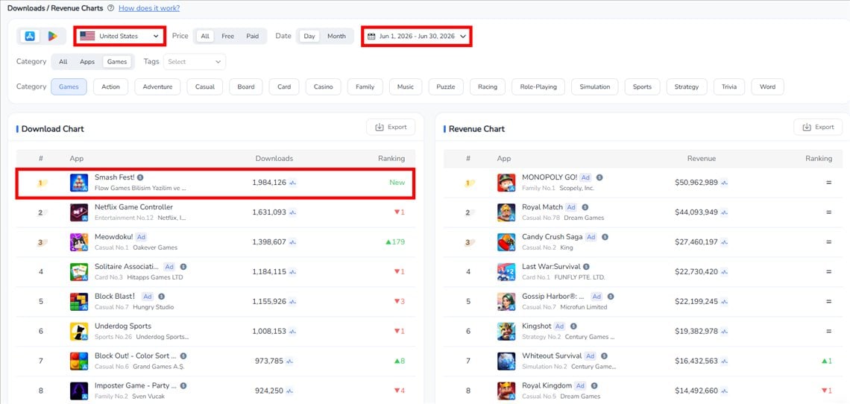Screen dimensions: 850x404
Task: Click the Ad badge beside Meowdoku!
Action: (142, 237)
